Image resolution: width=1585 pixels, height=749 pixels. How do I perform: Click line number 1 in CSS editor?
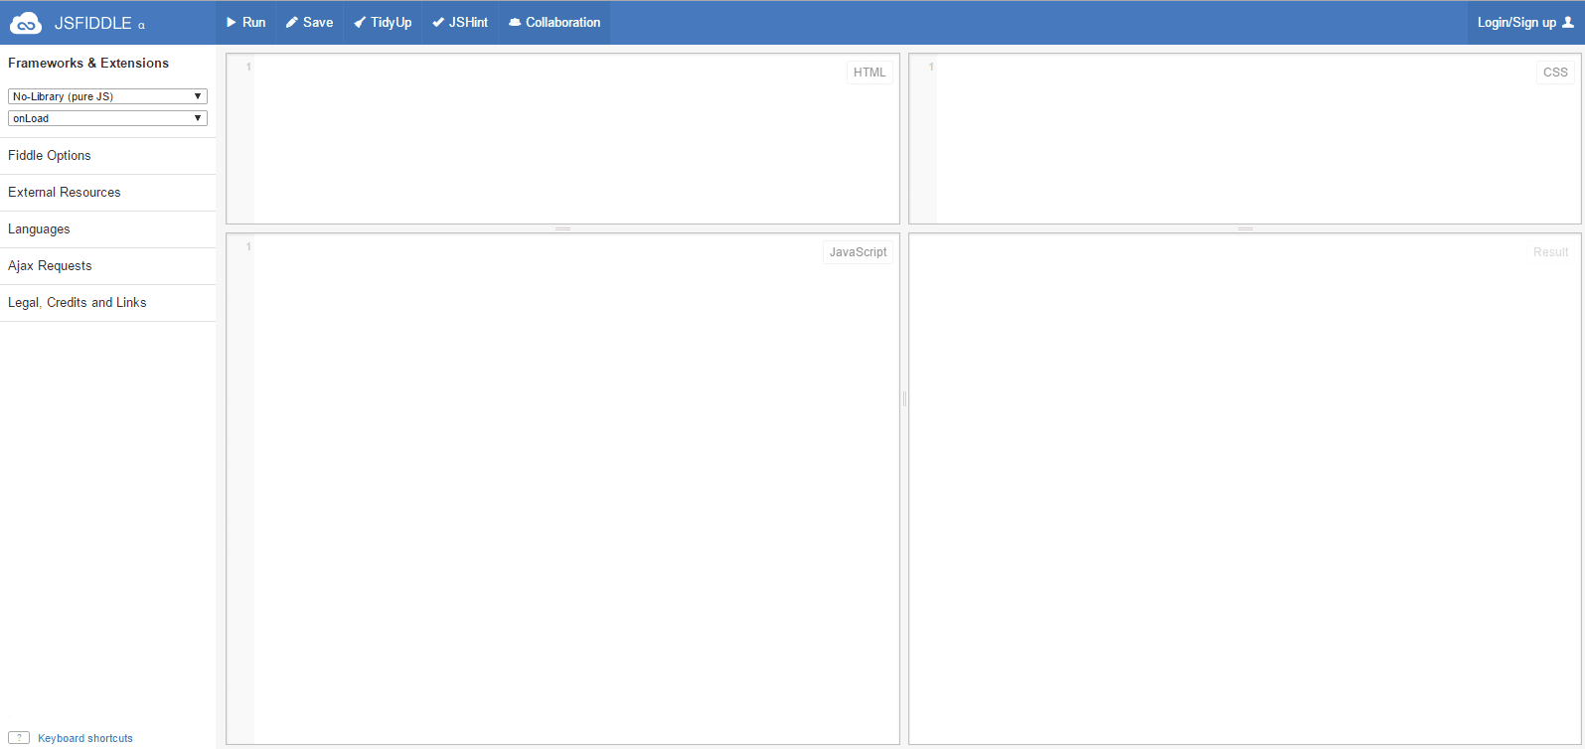tap(931, 67)
